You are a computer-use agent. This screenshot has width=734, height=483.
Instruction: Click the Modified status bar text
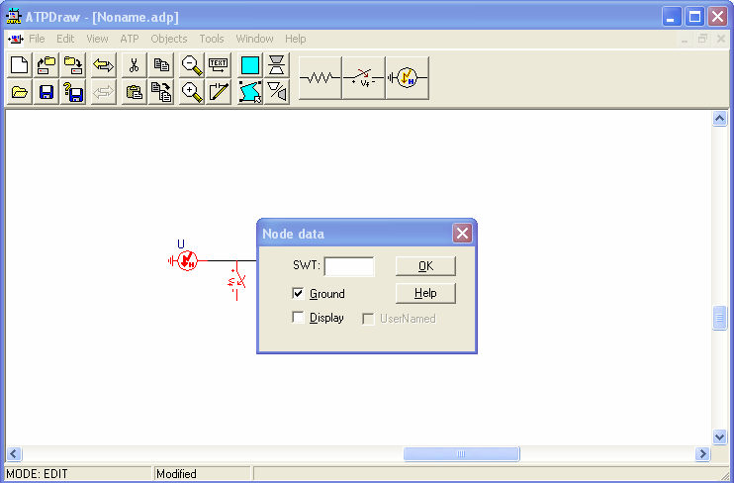point(176,474)
